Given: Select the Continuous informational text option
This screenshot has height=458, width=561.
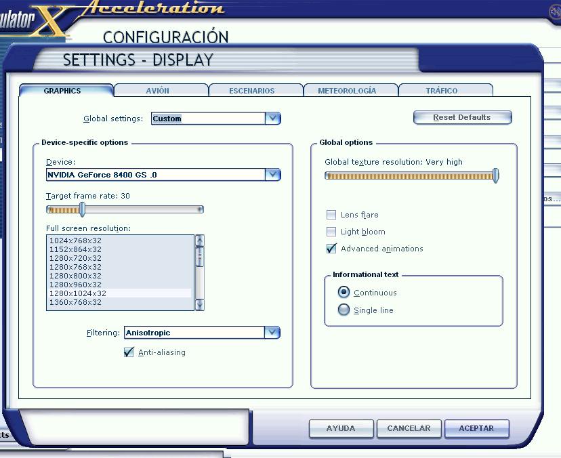Looking at the screenshot, I should [345, 293].
